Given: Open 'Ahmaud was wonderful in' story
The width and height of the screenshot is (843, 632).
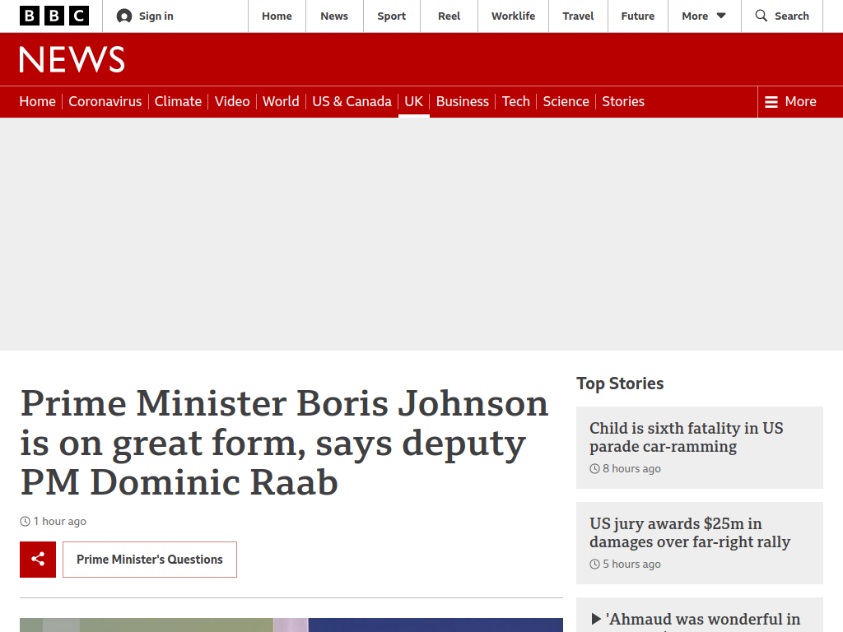Looking at the screenshot, I should [703, 620].
